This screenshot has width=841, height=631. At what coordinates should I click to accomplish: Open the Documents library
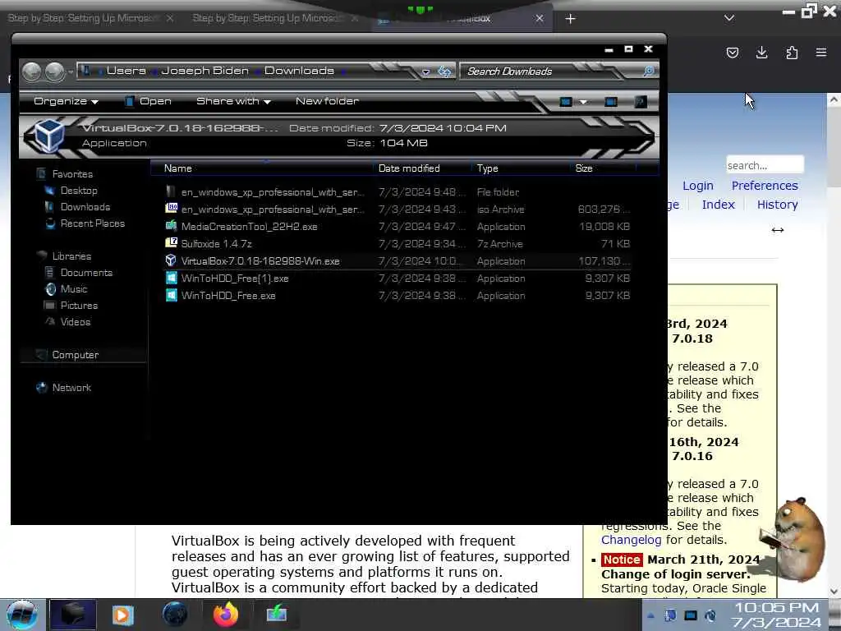pyautogui.click(x=86, y=273)
